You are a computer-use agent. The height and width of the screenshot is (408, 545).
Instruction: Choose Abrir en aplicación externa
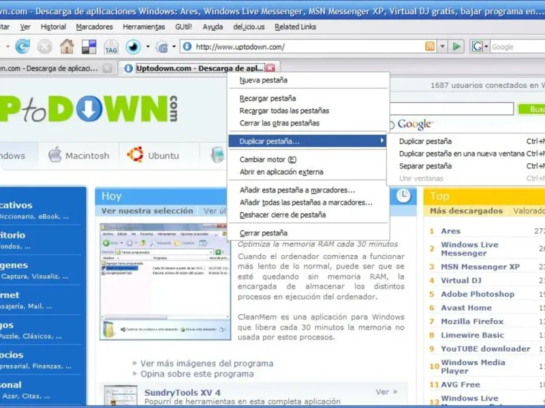[308, 172]
